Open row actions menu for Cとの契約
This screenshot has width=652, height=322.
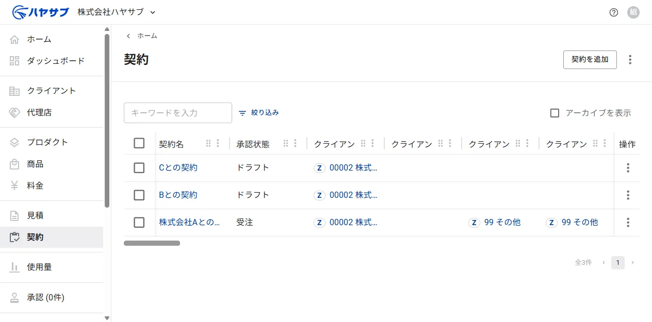[628, 168]
